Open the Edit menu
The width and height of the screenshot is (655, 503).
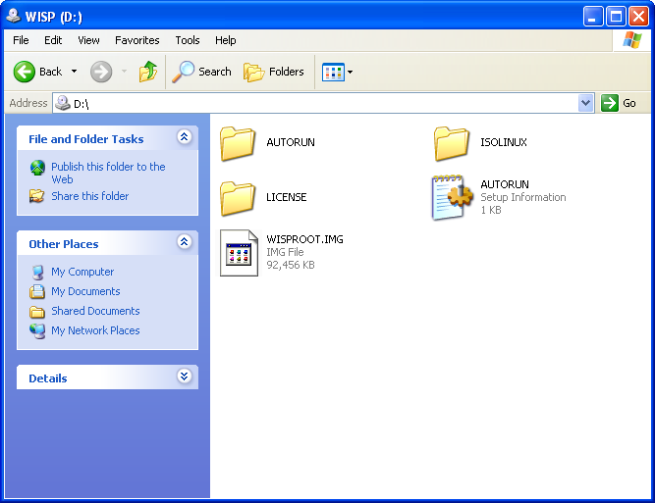53,40
